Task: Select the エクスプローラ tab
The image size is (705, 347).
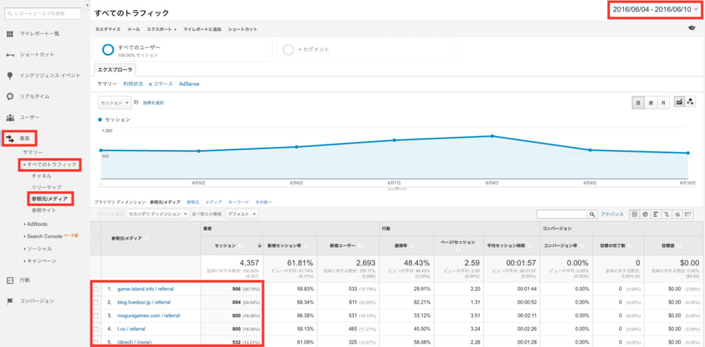Action: click(115, 70)
